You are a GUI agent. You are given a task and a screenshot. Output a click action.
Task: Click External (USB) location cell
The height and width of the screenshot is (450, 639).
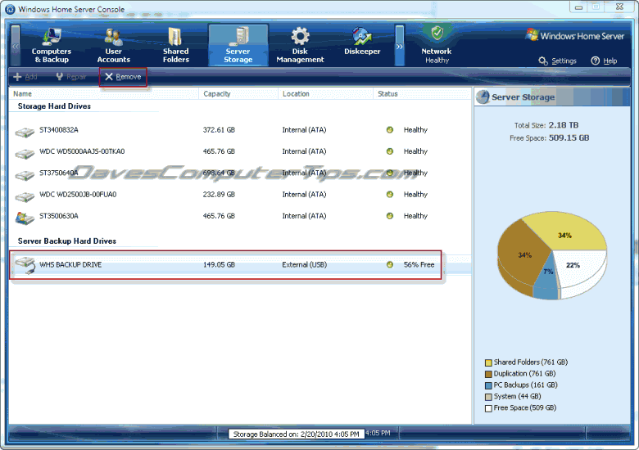[305, 265]
